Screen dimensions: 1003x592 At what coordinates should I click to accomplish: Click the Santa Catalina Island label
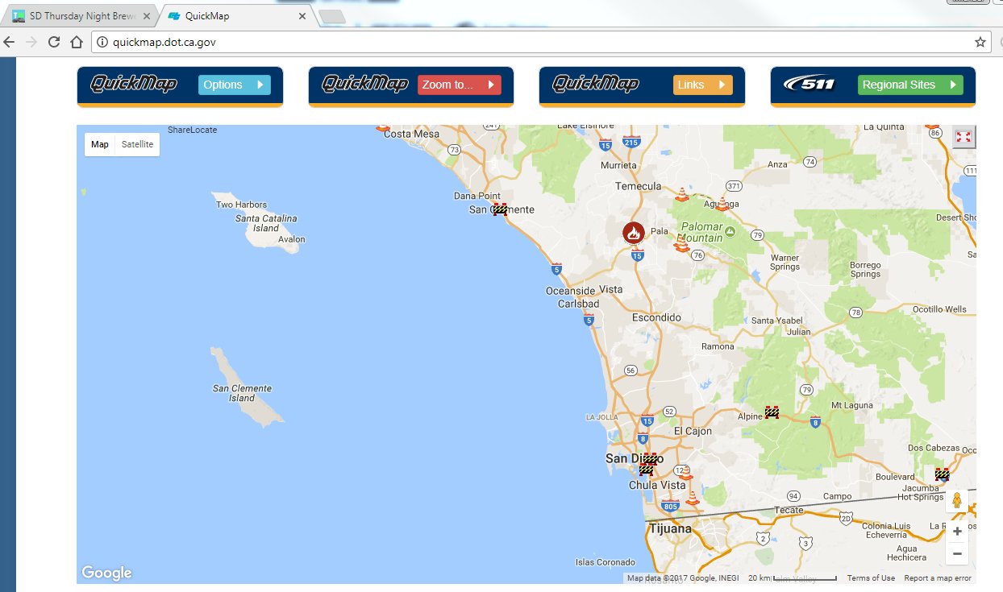click(x=266, y=223)
